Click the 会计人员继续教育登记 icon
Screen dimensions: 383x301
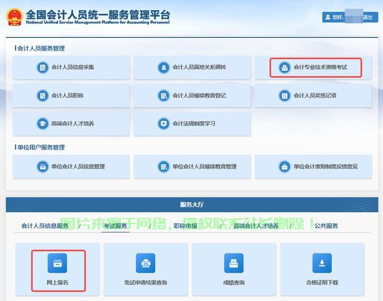click(x=164, y=96)
